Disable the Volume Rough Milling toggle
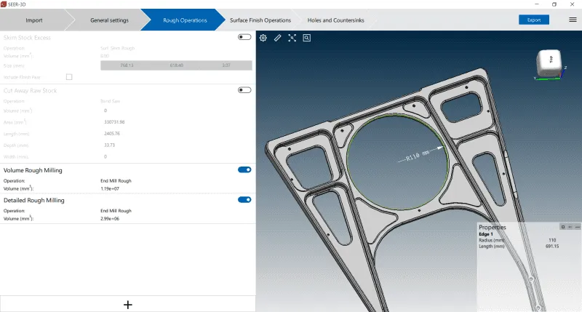The height and width of the screenshot is (312, 582). tap(244, 169)
